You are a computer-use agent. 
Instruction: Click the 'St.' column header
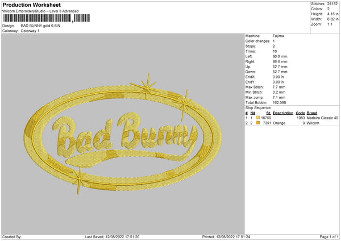[269, 113]
